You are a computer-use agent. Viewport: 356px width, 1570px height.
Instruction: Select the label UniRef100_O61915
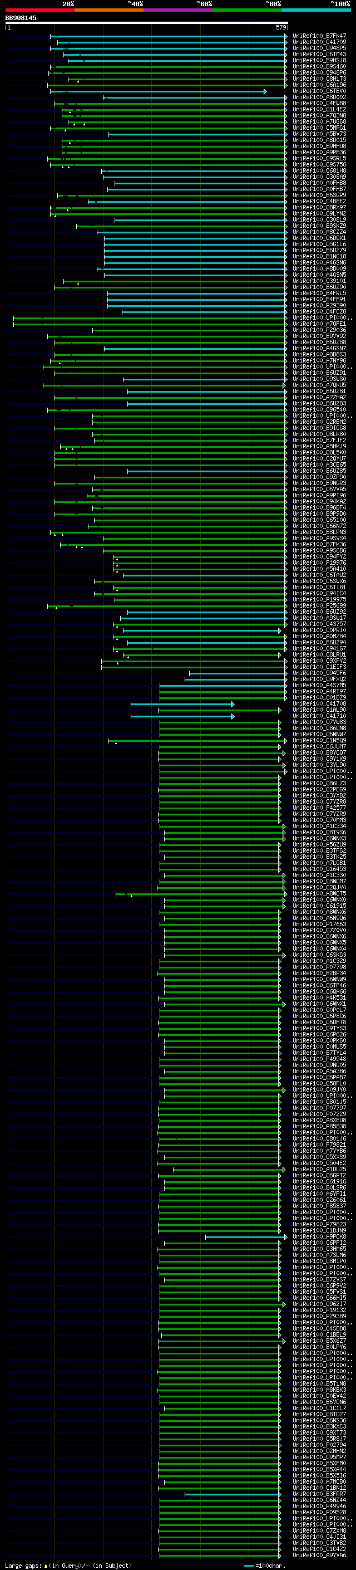[319, 906]
